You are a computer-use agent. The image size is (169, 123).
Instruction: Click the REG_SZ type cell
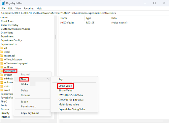[90, 23]
